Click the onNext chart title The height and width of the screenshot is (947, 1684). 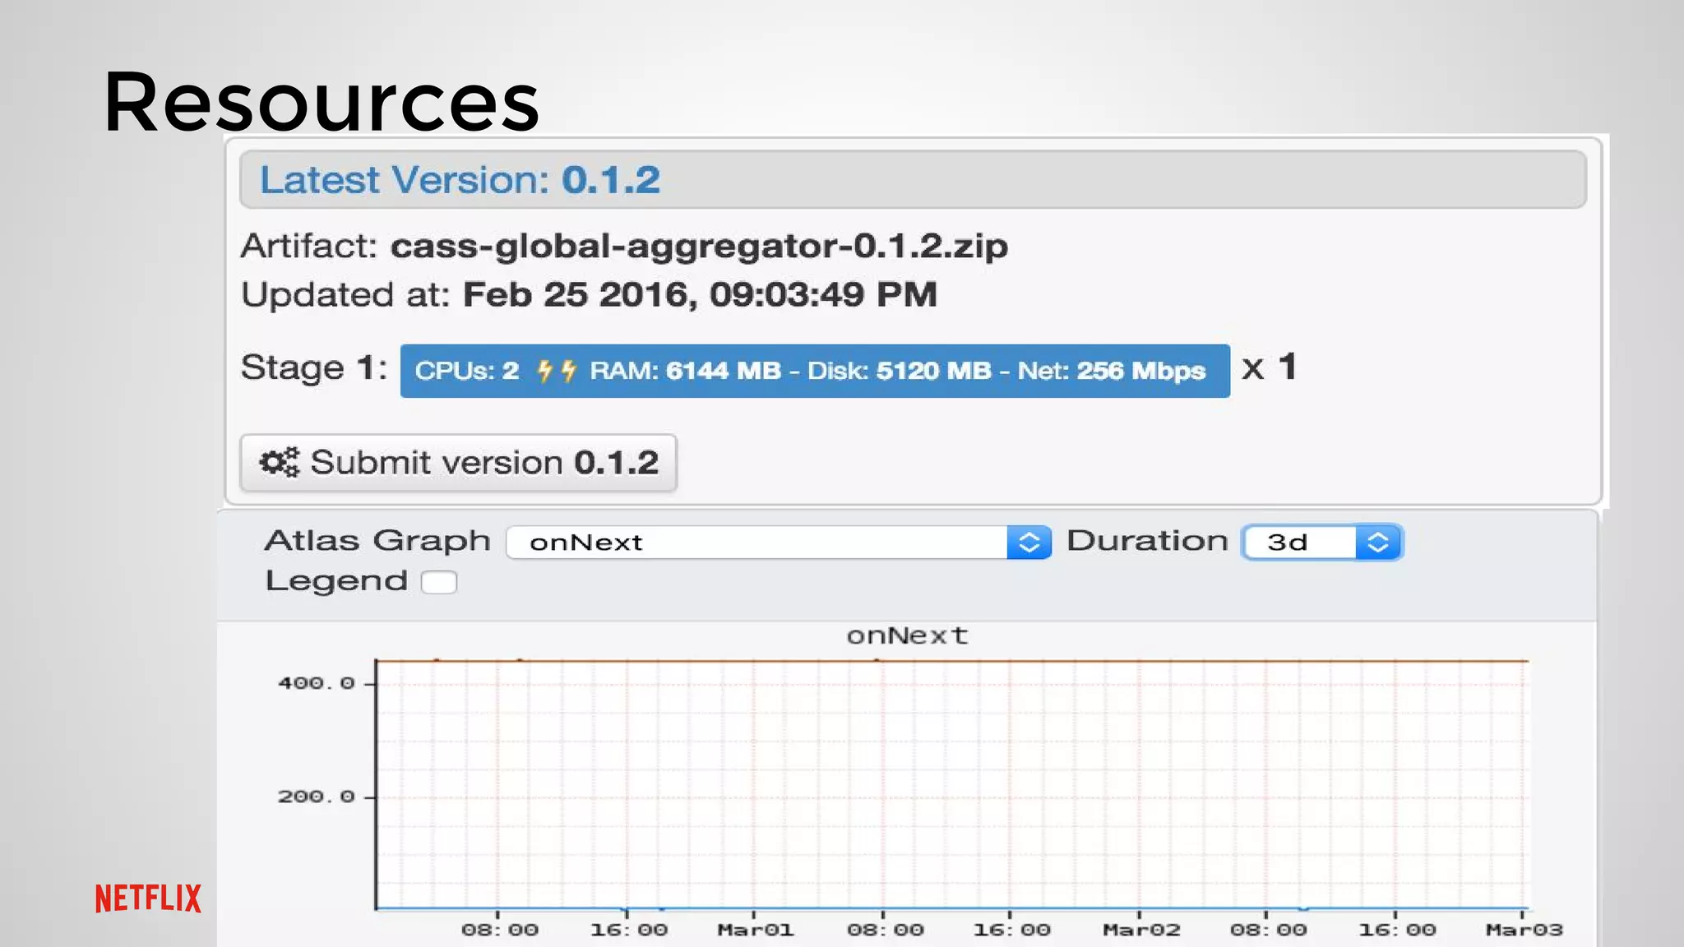pos(907,635)
